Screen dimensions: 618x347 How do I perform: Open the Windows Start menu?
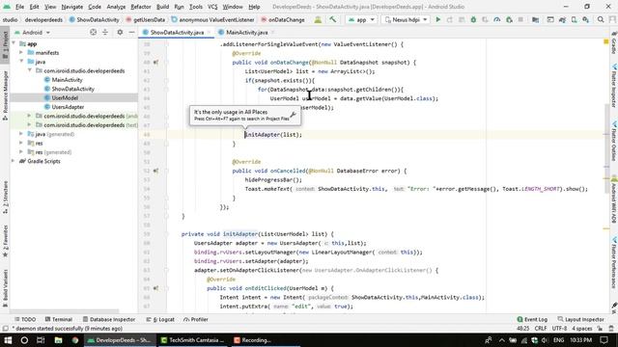coord(8,340)
